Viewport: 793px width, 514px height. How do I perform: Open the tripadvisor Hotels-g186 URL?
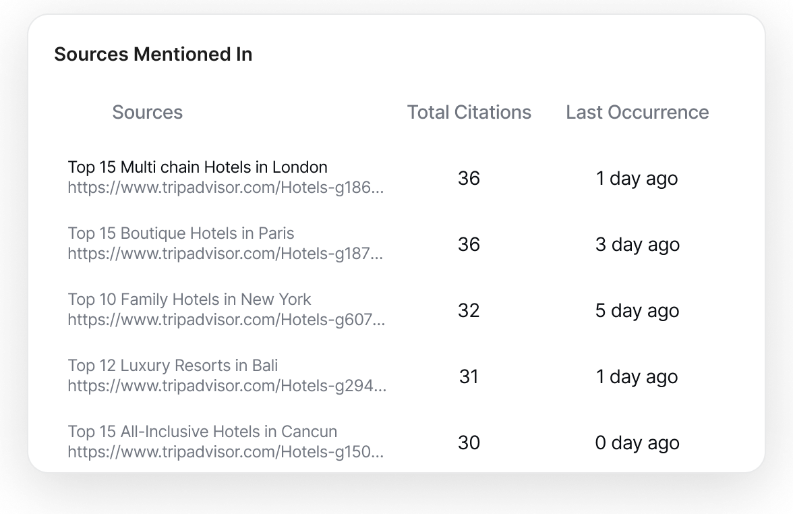[225, 188]
